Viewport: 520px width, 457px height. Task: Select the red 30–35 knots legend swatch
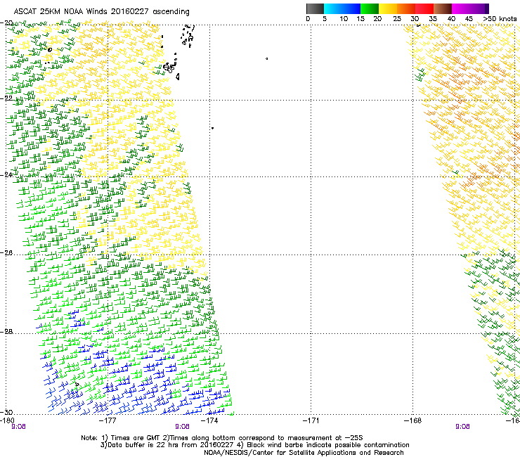click(x=424, y=8)
